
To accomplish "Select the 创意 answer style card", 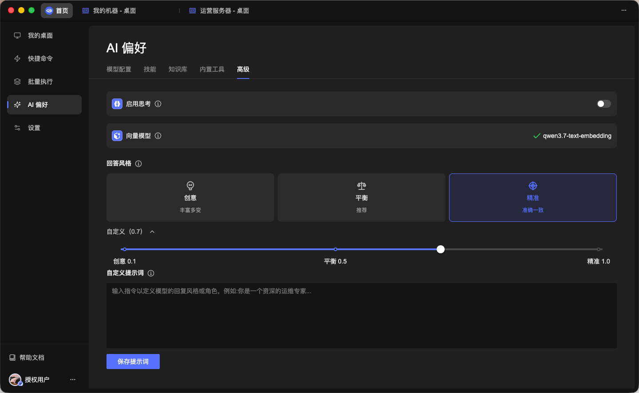I will (190, 197).
